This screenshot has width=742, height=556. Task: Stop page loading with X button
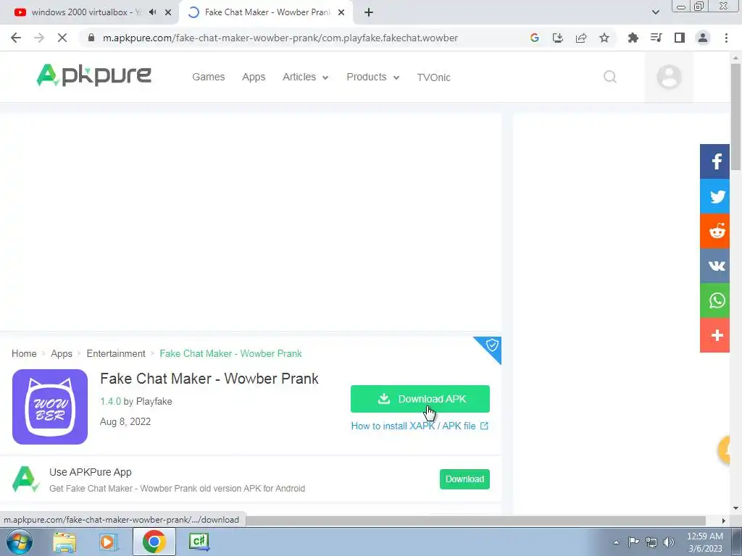62,38
